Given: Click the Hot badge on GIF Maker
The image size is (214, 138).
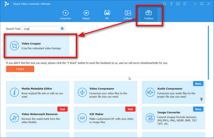Looking at the screenshot, I should pyautogui.click(x=130, y=109).
